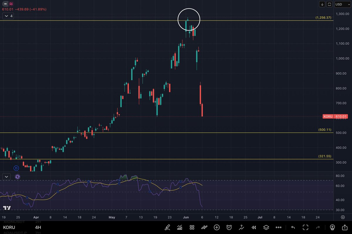Open chart settings gear icon
The height and width of the screenshot is (234, 352).
[343, 217]
